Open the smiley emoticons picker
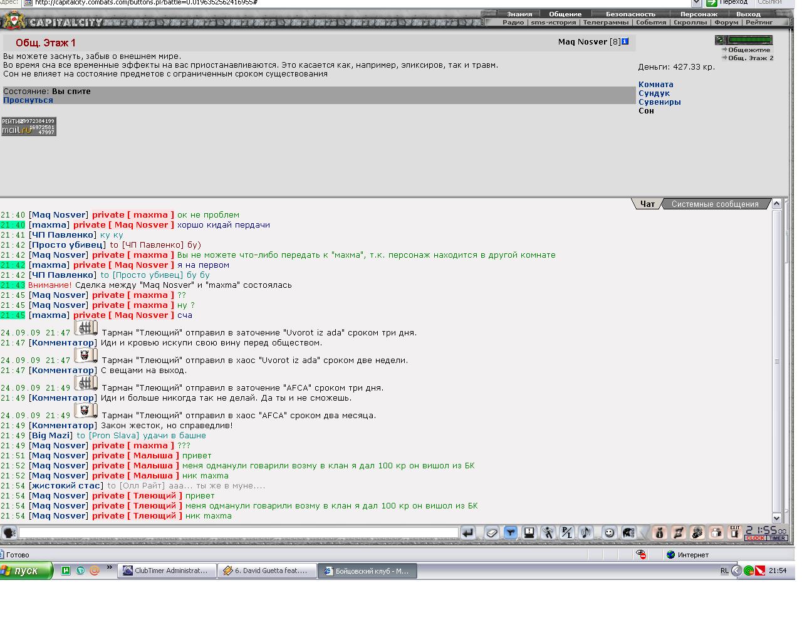 point(609,533)
